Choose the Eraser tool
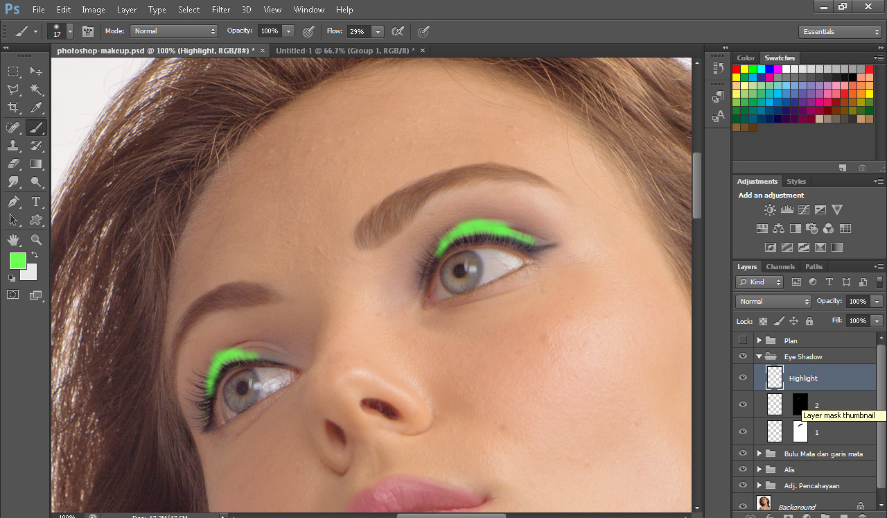Image resolution: width=887 pixels, height=518 pixels. pyautogui.click(x=13, y=164)
